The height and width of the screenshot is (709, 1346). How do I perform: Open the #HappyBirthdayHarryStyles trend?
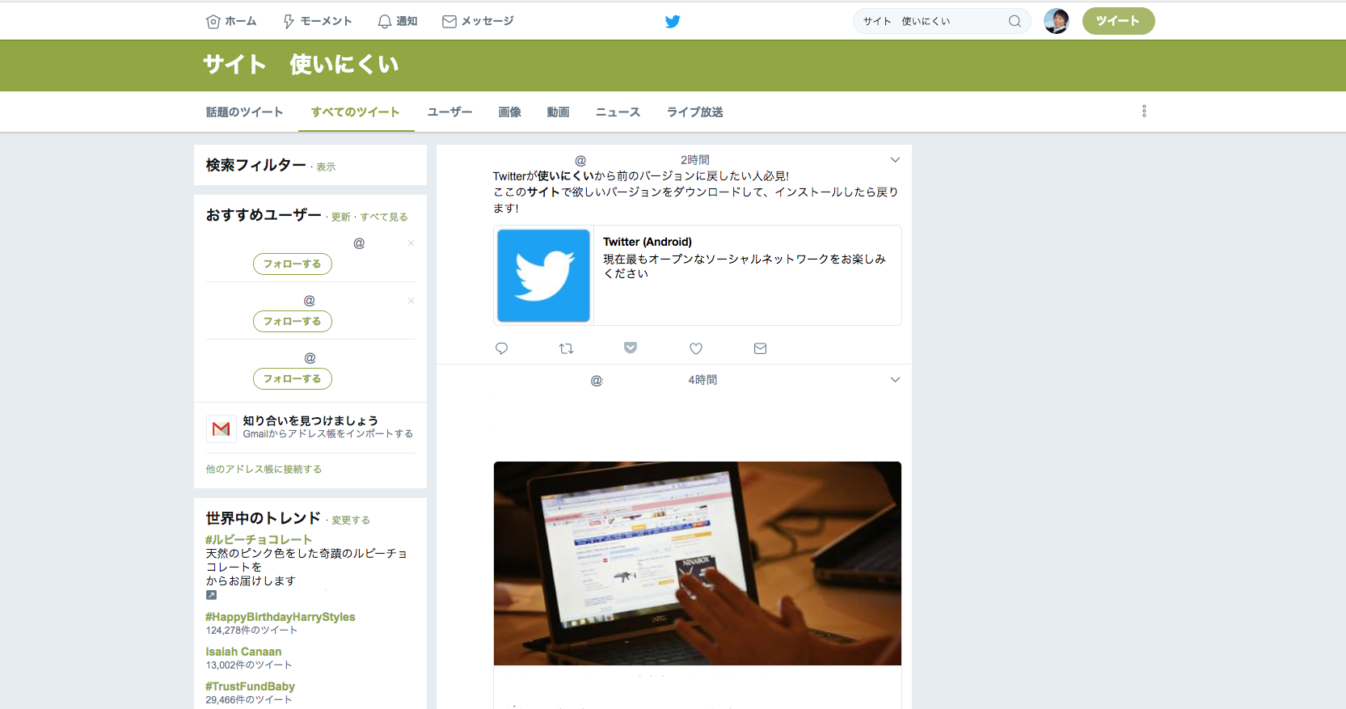point(281,617)
